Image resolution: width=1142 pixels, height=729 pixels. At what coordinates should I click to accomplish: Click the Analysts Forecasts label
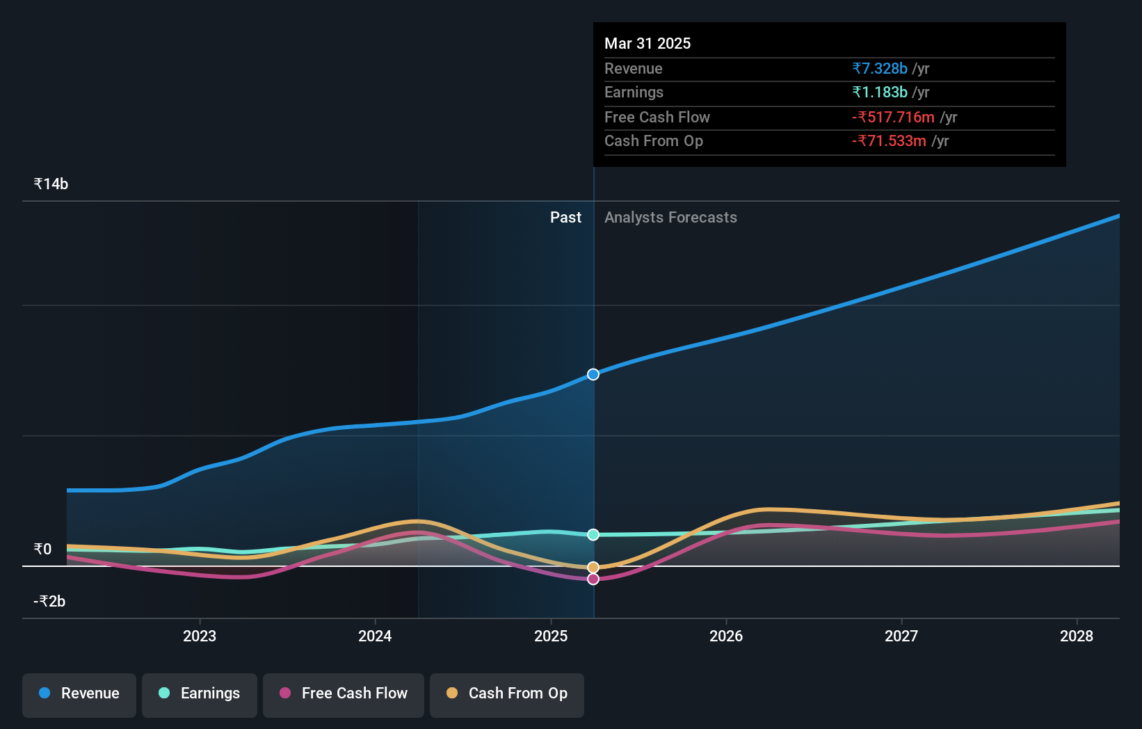pos(670,217)
